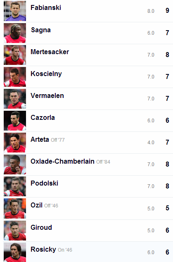Select the Giroud player name
Image resolution: width=173 pixels, height=262 pixels.
pyautogui.click(x=41, y=227)
